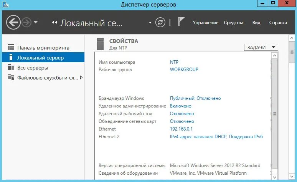Click Включено for Удаленное администрирование
The width and height of the screenshot is (297, 182).
click(180, 106)
